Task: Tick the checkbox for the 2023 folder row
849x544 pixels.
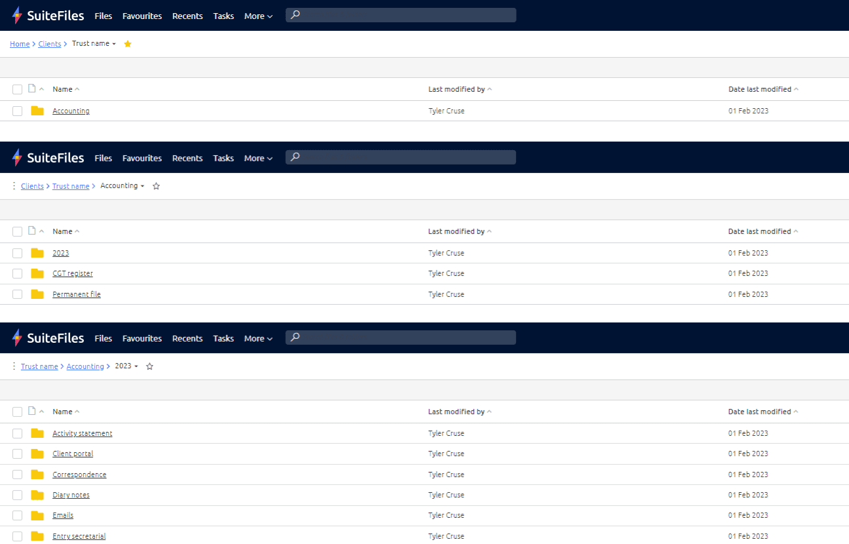Action: pos(17,253)
